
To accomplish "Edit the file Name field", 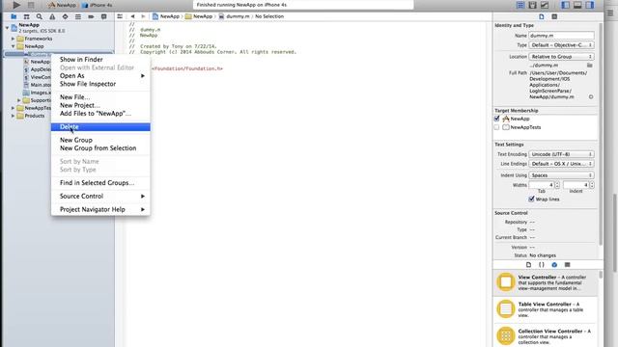I will pyautogui.click(x=561, y=36).
